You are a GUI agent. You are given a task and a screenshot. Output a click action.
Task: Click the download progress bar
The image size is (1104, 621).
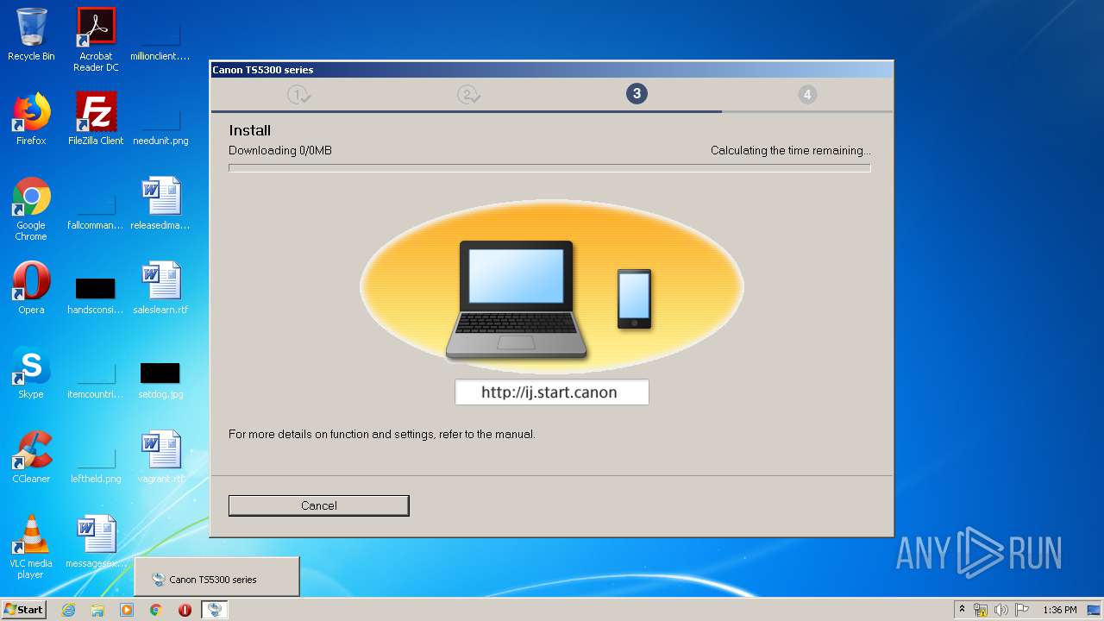pyautogui.click(x=549, y=168)
